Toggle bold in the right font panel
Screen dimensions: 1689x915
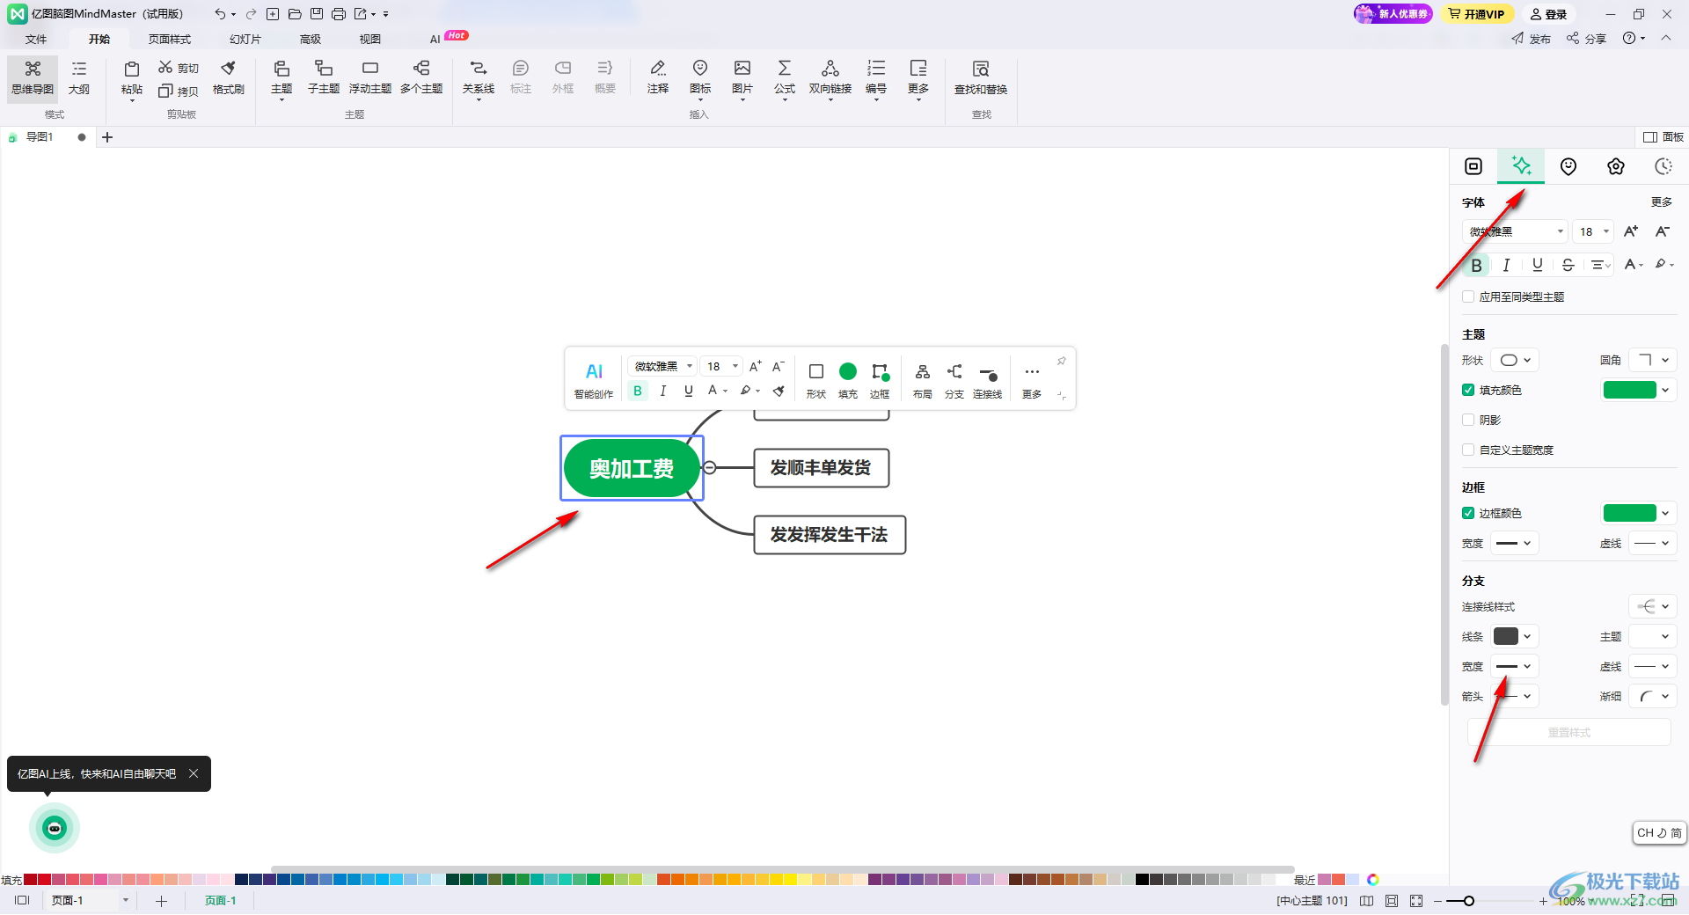(1477, 265)
